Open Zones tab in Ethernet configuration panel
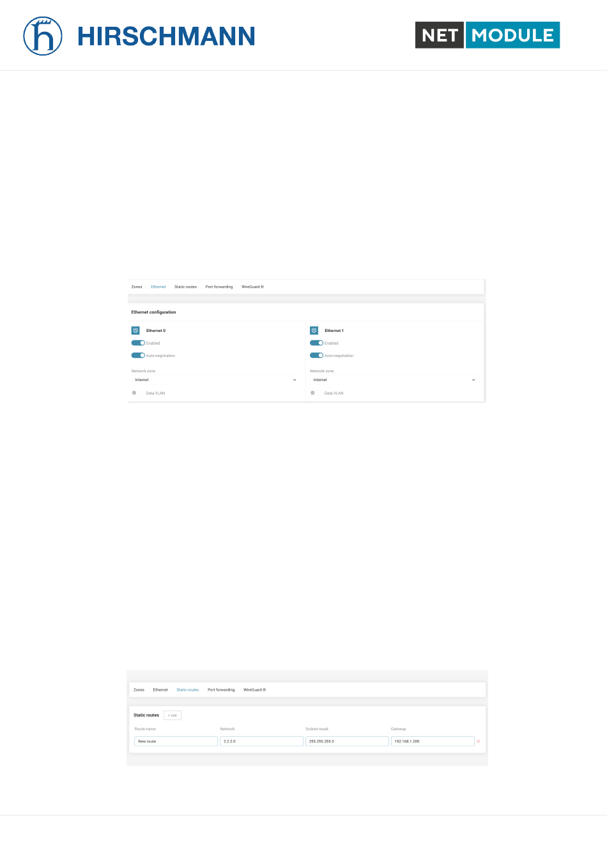This screenshot has height=858, width=607. (137, 287)
